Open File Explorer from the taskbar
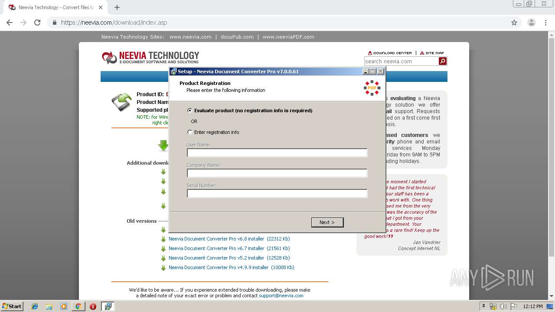This screenshot has height=312, width=555. [x=49, y=306]
